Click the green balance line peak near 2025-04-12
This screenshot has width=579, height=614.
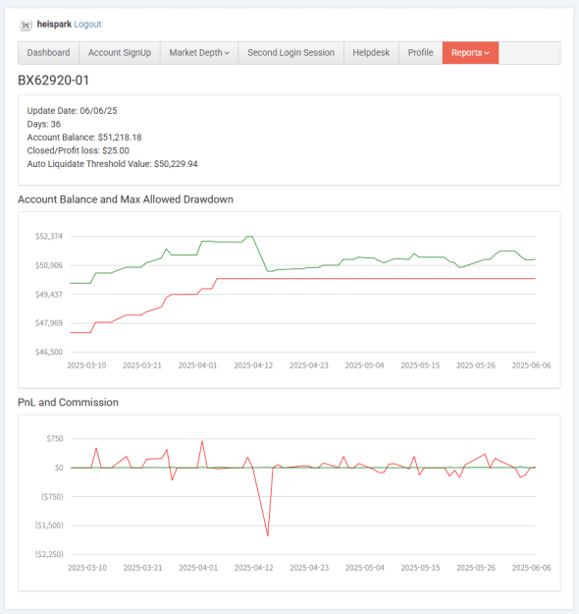(249, 237)
